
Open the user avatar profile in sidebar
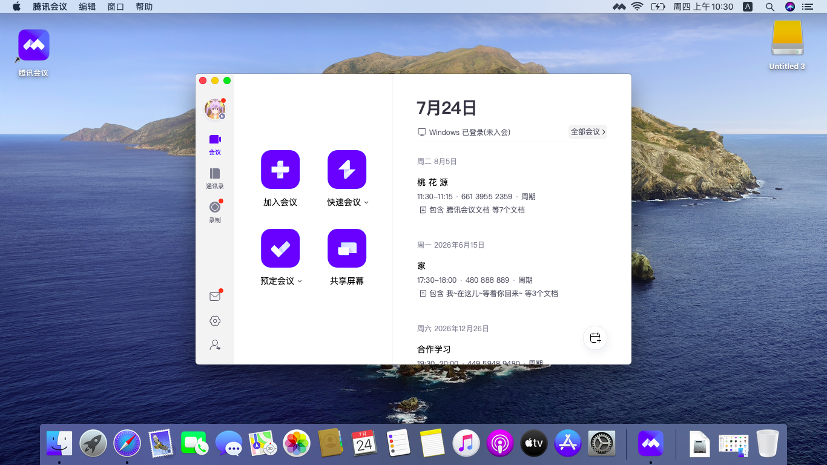pyautogui.click(x=215, y=109)
